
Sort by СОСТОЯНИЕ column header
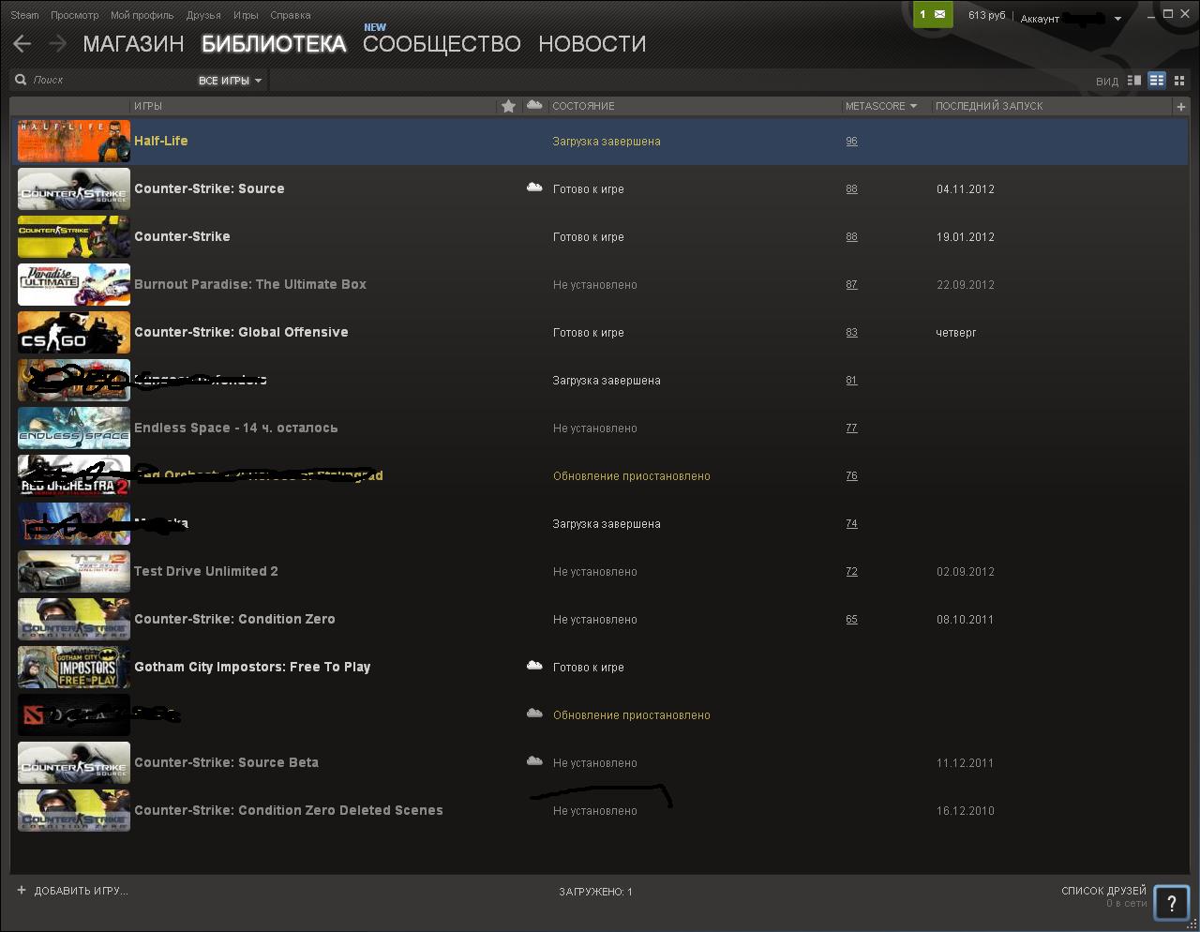pos(583,106)
